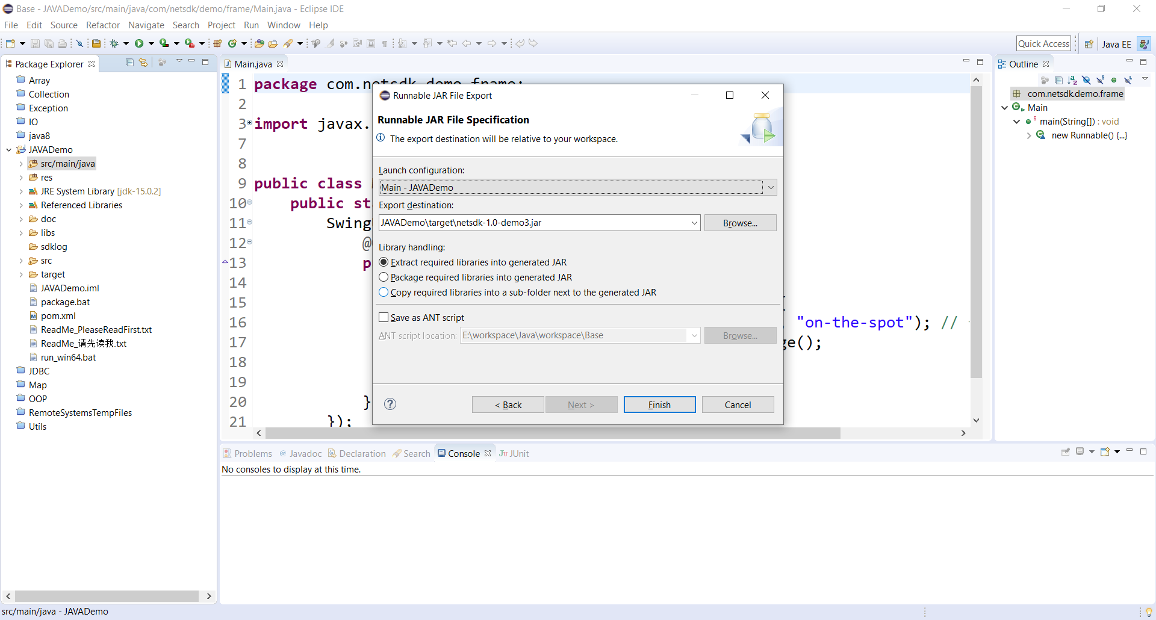Open the Export destination dropdown arrow
The height and width of the screenshot is (620, 1156).
pyautogui.click(x=694, y=223)
